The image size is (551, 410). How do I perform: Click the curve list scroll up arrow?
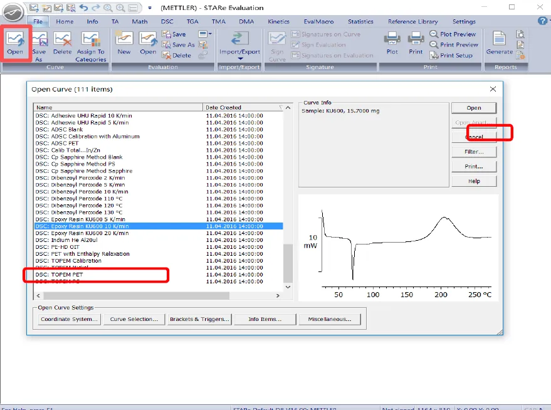click(x=288, y=107)
